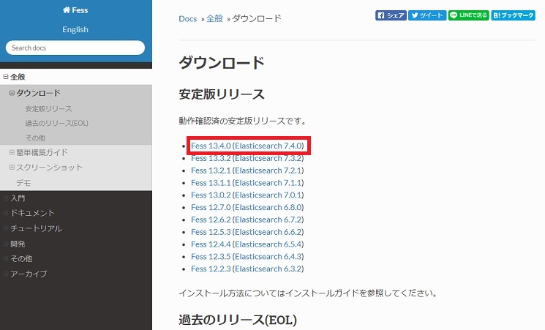Click the インストール方法 guidance sentence
The image size is (545, 330).
(x=308, y=293)
